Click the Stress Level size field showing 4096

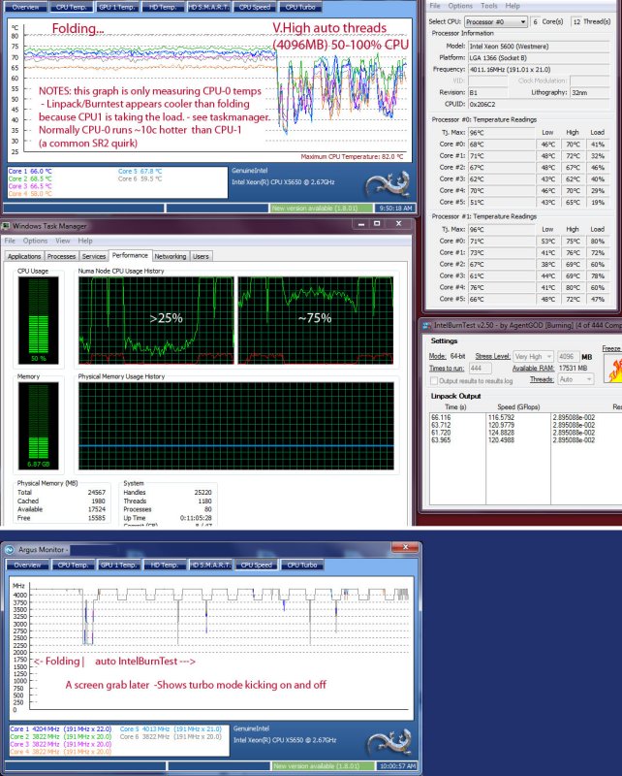(x=568, y=356)
